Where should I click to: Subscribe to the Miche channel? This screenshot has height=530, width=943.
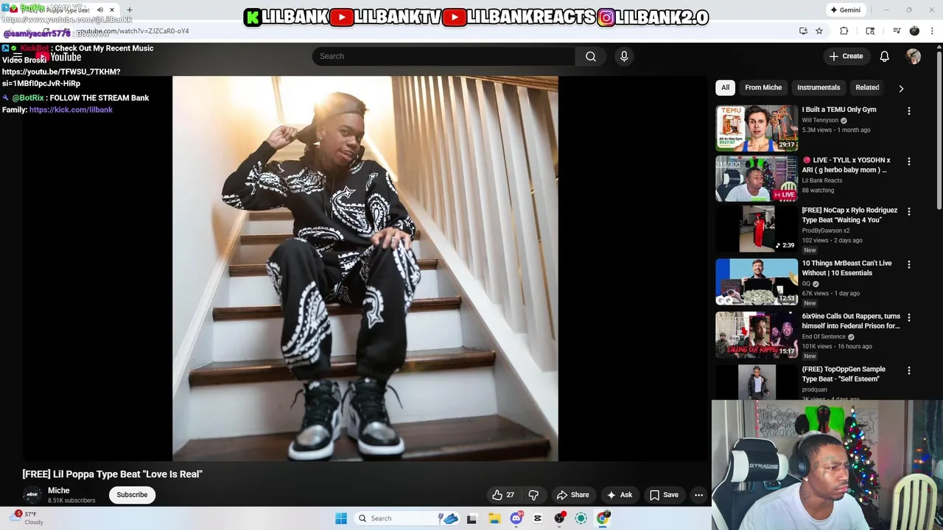[x=132, y=495]
